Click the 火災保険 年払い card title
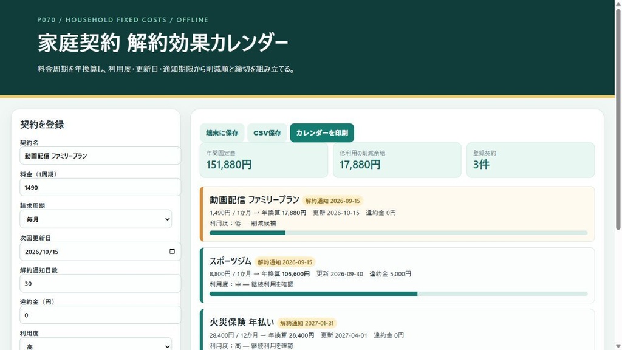The height and width of the screenshot is (350, 622). point(242,323)
